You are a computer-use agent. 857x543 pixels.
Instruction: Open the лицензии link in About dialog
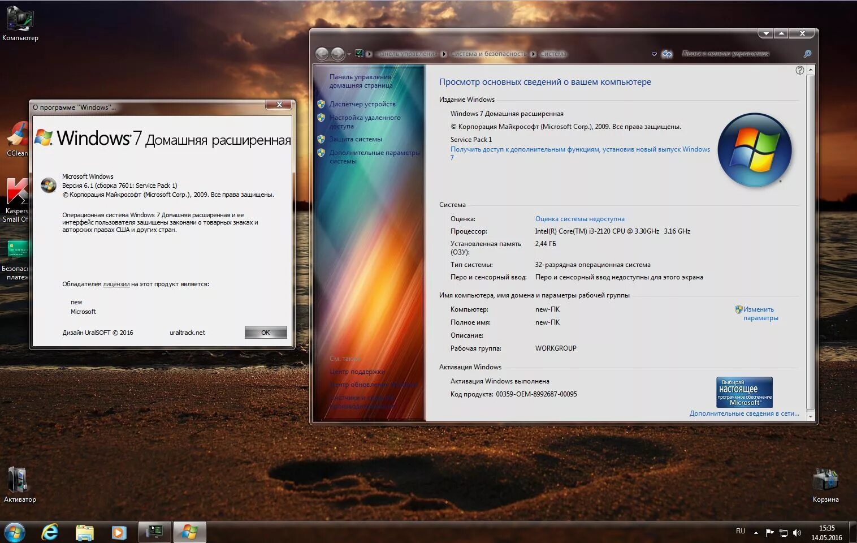116,284
